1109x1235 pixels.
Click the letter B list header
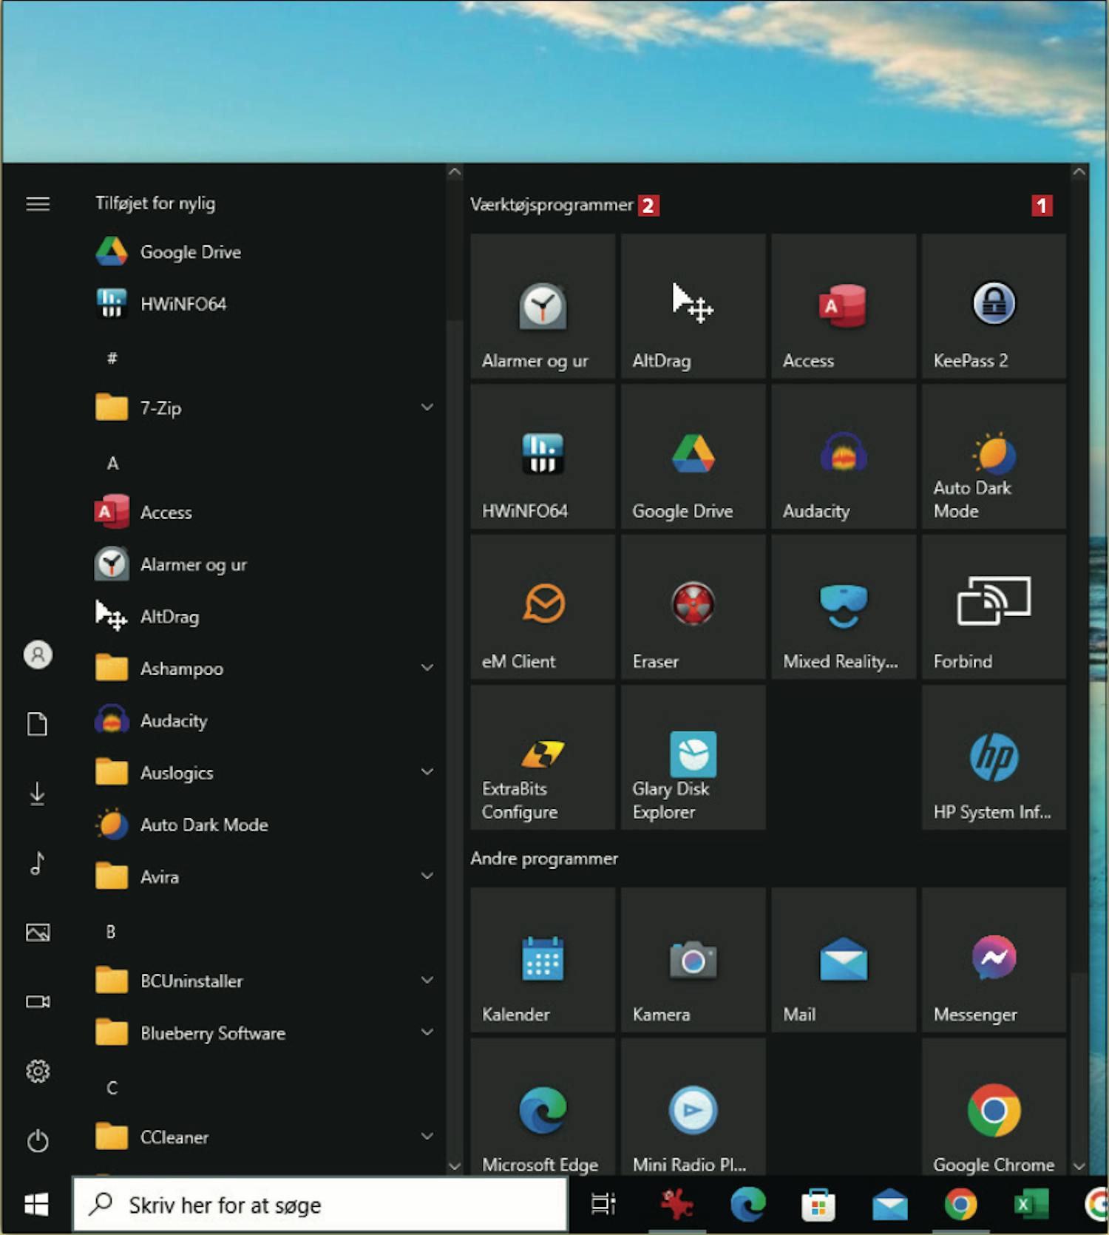click(x=111, y=932)
